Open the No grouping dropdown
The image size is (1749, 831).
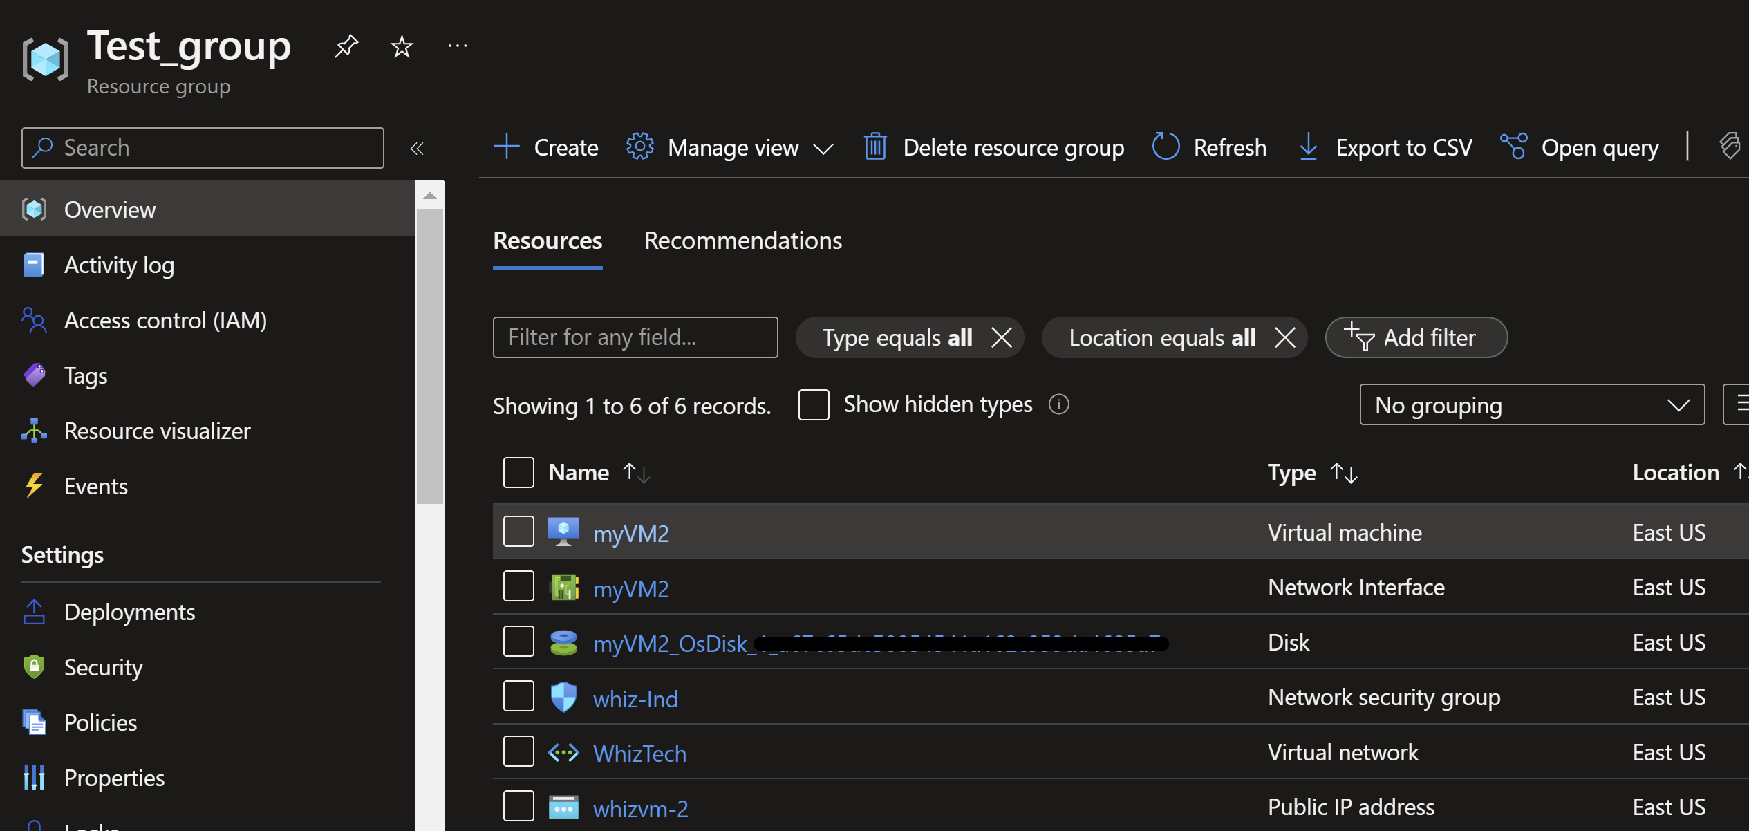click(1532, 405)
